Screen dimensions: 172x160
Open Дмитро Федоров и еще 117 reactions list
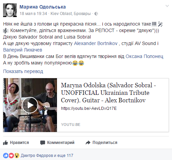pos(47,156)
